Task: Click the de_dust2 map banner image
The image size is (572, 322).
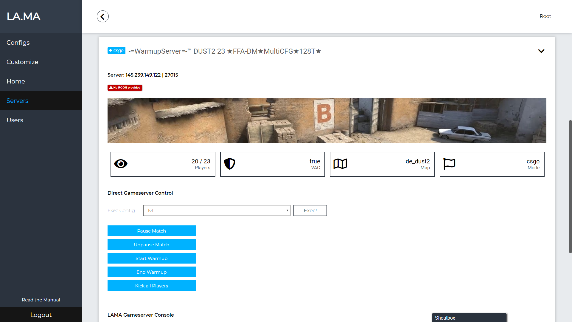Action: click(327, 120)
